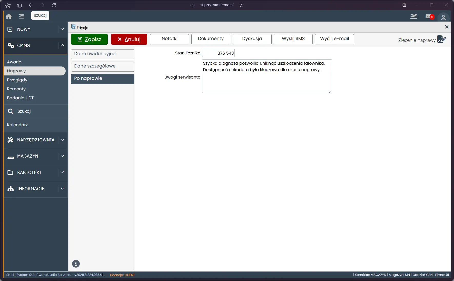454x281 pixels.
Task: Collapse the CMMS menu section
Action: [62, 45]
